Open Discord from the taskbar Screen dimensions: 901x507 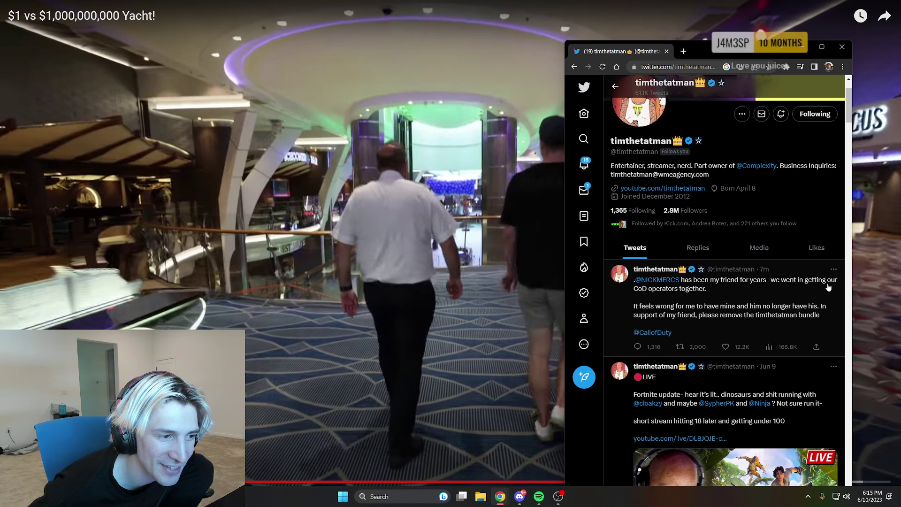pyautogui.click(x=519, y=496)
